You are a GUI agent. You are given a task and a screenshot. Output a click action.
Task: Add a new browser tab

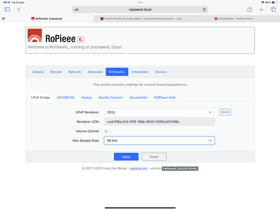tap(261, 10)
